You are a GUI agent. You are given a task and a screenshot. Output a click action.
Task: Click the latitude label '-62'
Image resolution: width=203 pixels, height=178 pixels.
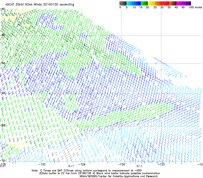(2, 35)
